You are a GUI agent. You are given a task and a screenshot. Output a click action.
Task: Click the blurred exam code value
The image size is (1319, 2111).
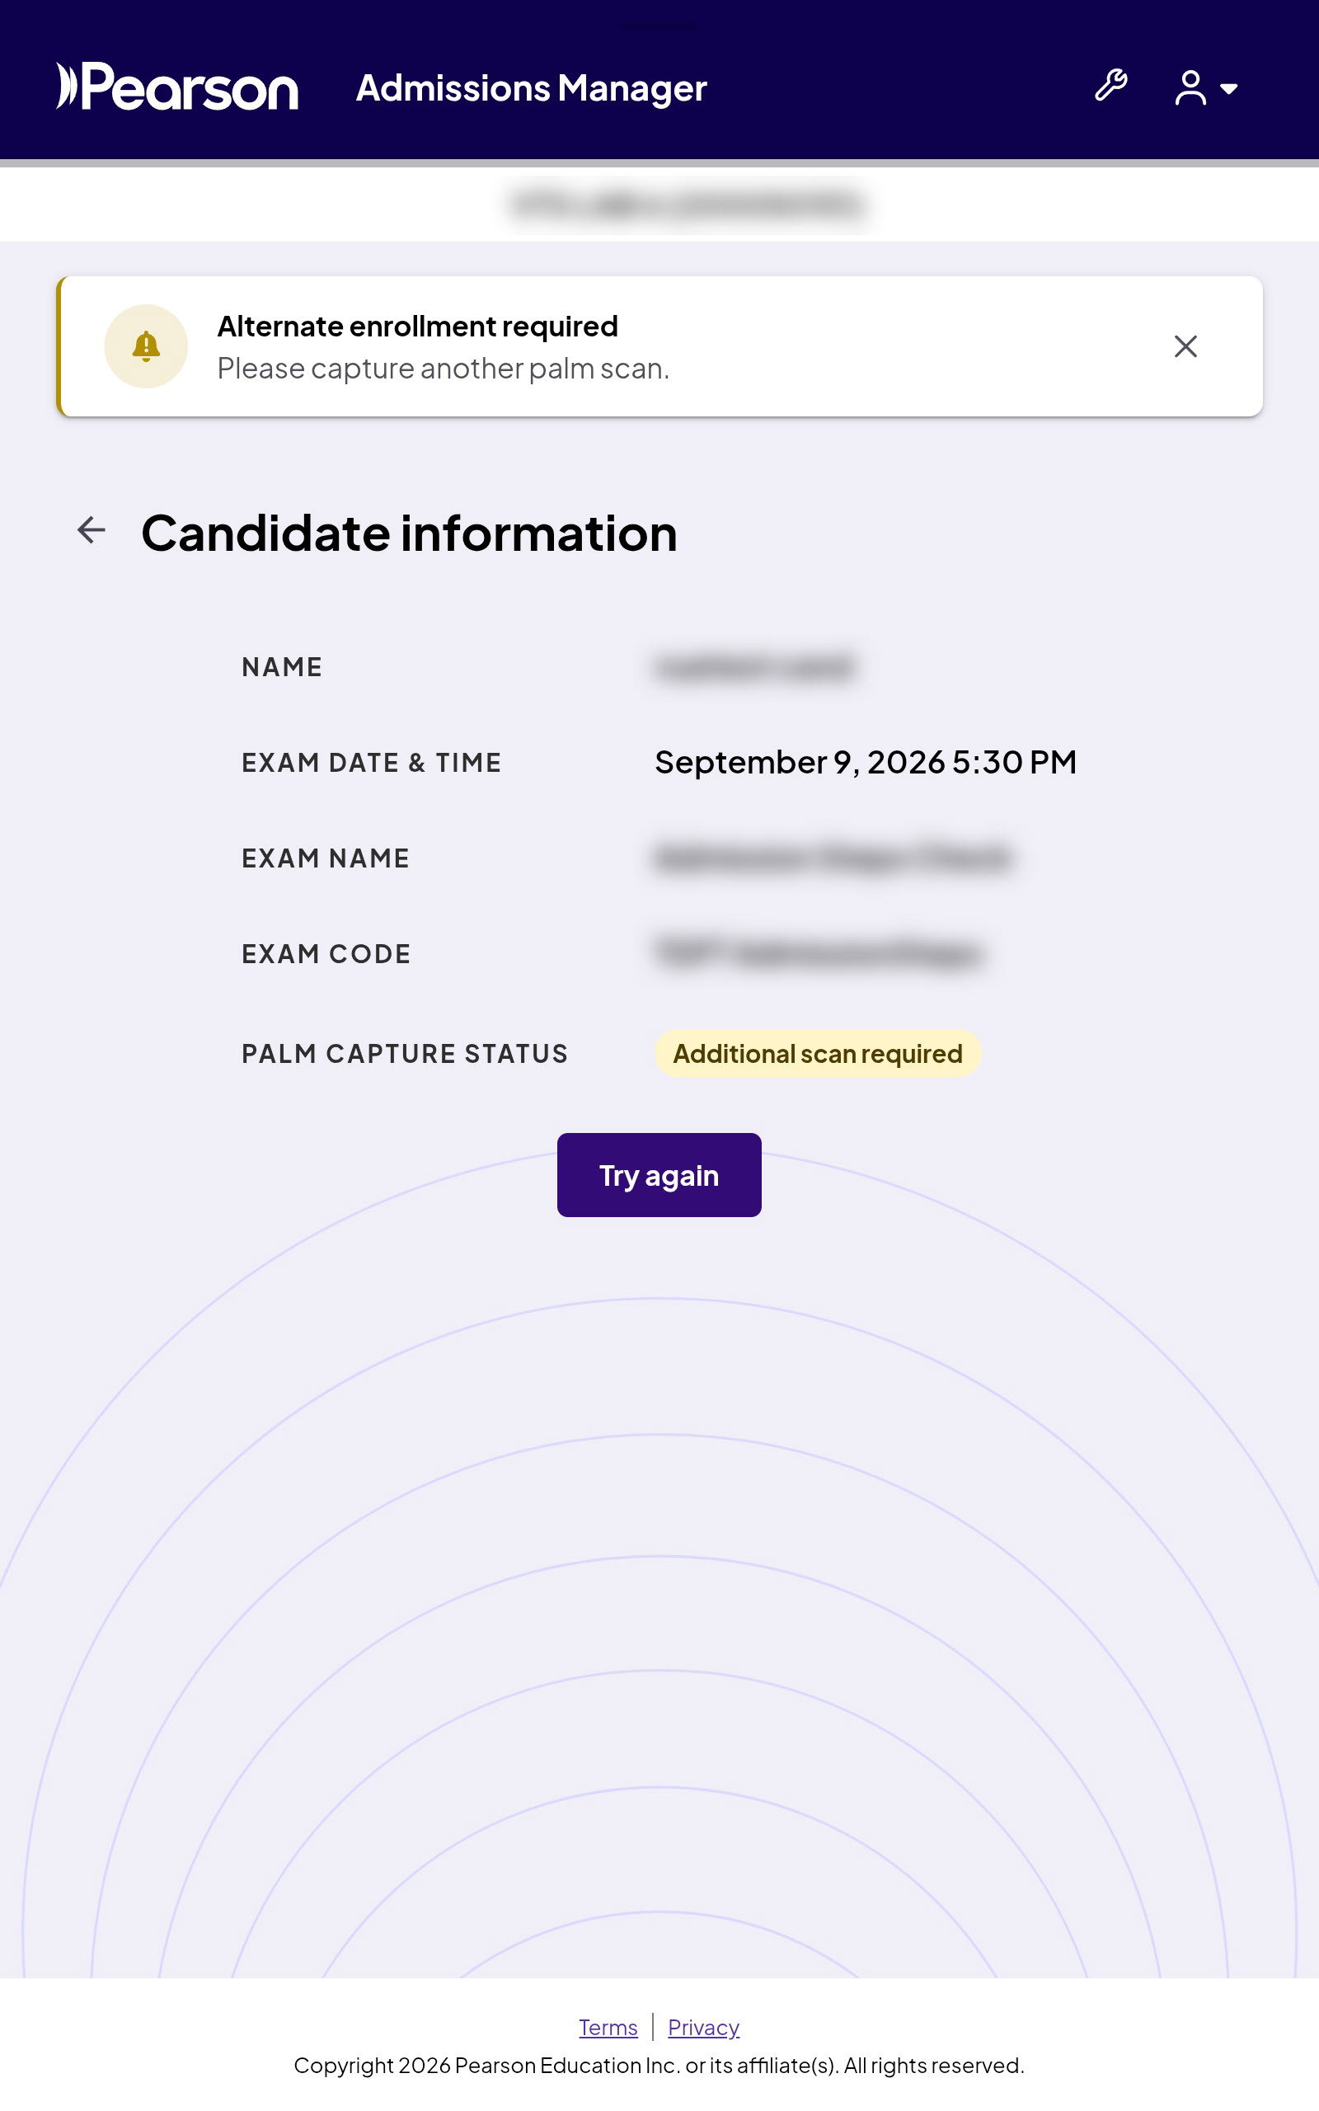[x=819, y=952]
